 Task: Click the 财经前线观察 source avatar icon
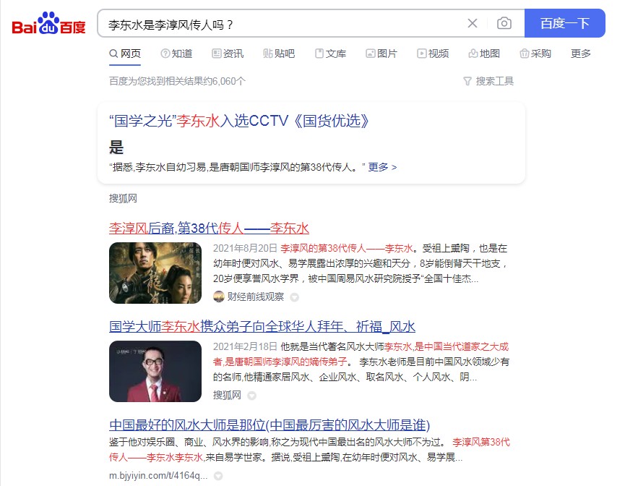click(x=219, y=297)
